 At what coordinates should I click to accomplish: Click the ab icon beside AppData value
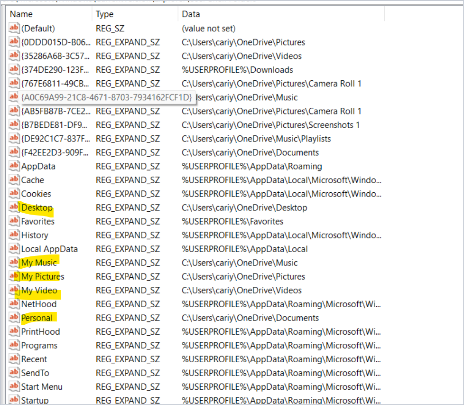(14, 166)
